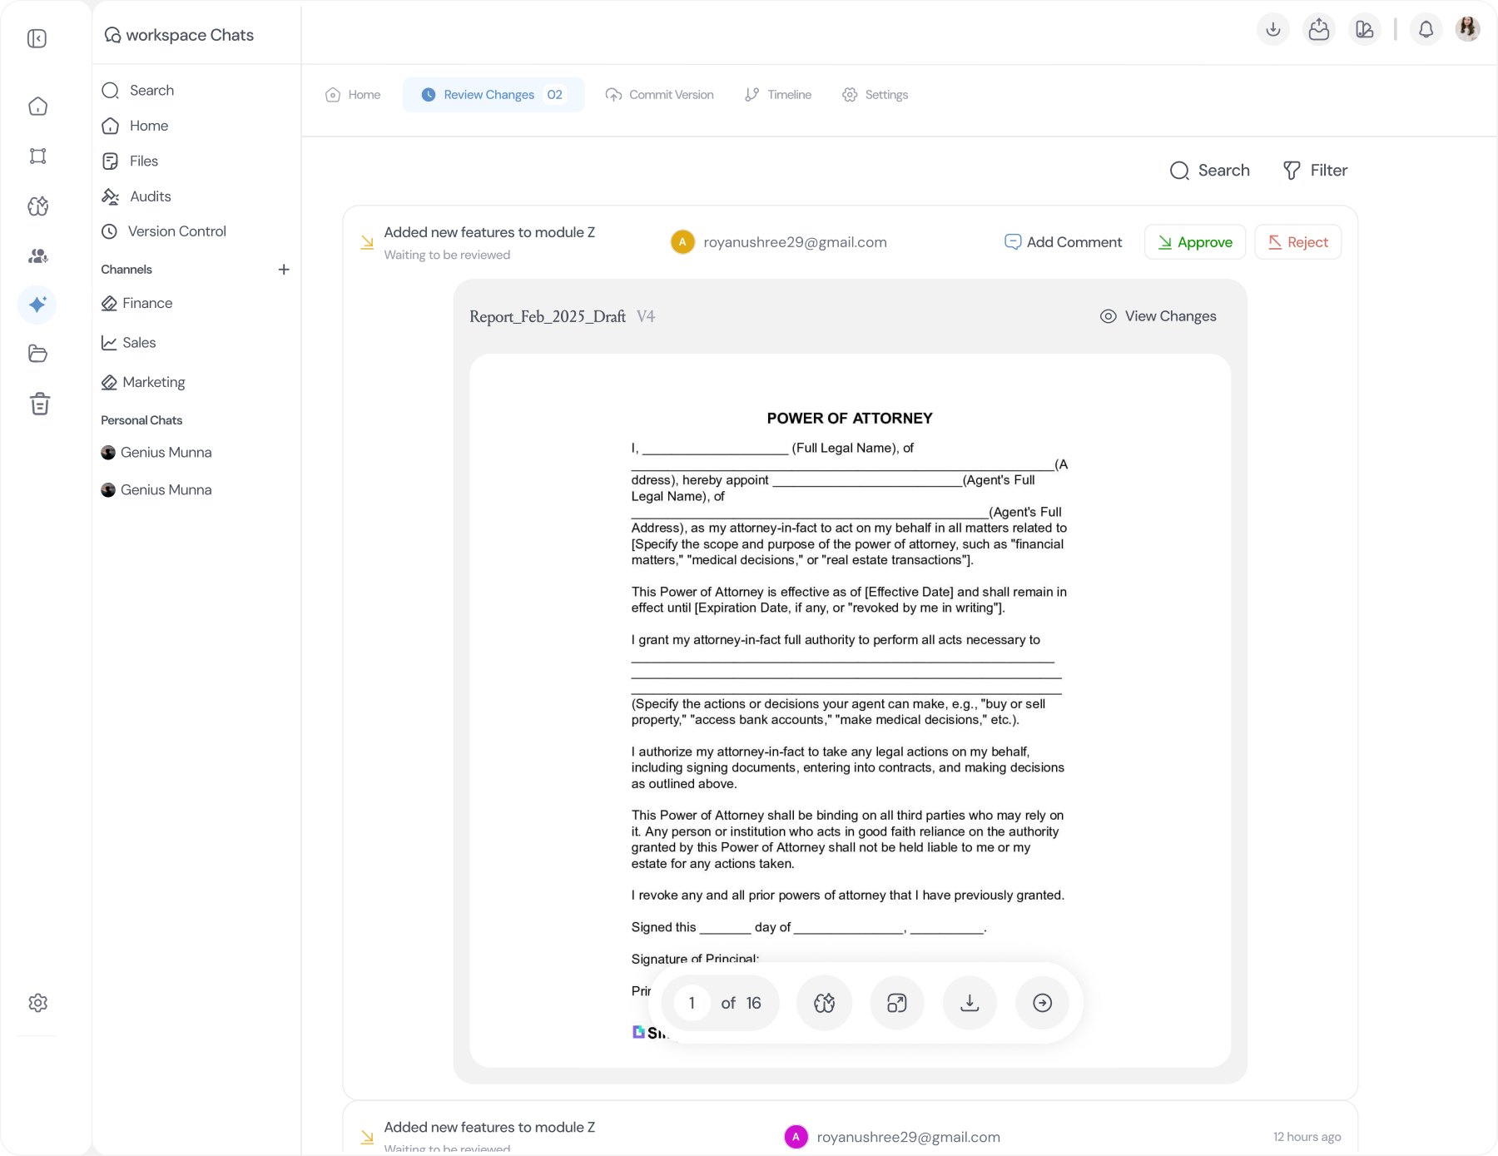Open the Sales channel
1498x1156 pixels.
click(129, 343)
